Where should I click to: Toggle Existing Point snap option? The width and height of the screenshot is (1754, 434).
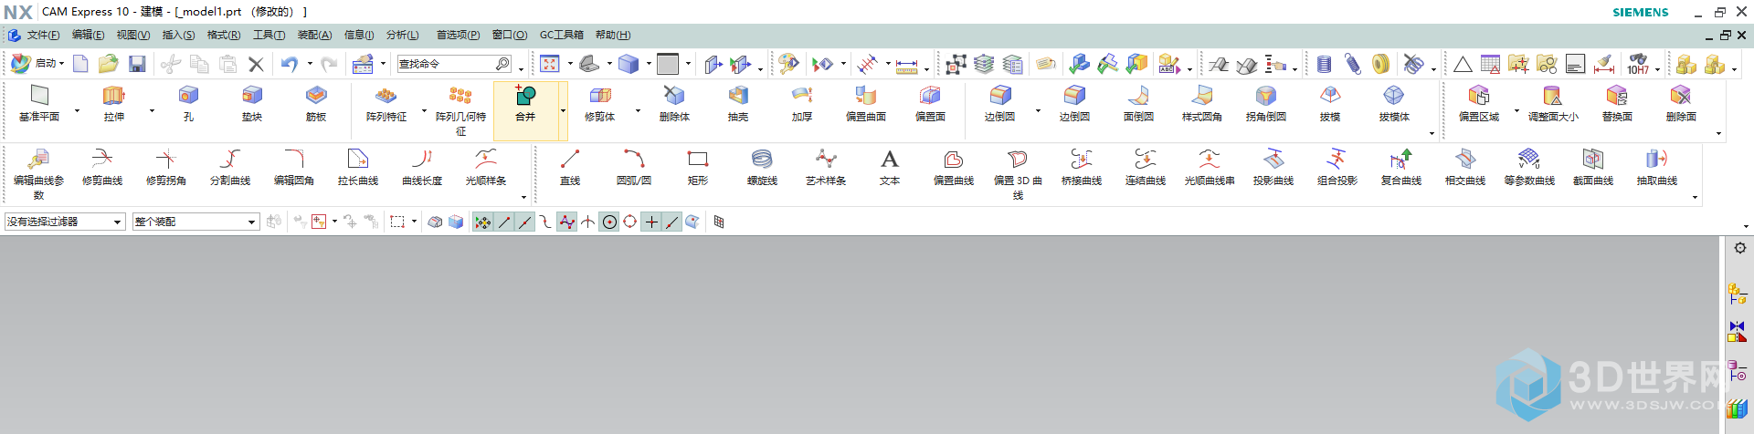[x=651, y=222]
